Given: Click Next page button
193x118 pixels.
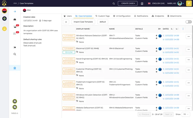Looking at the screenshot, I should 168,114.
